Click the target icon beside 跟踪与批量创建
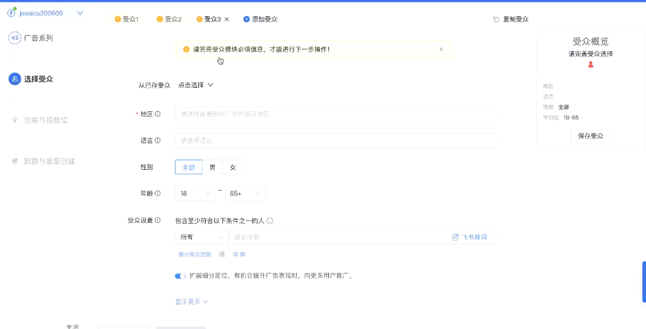 (15, 161)
